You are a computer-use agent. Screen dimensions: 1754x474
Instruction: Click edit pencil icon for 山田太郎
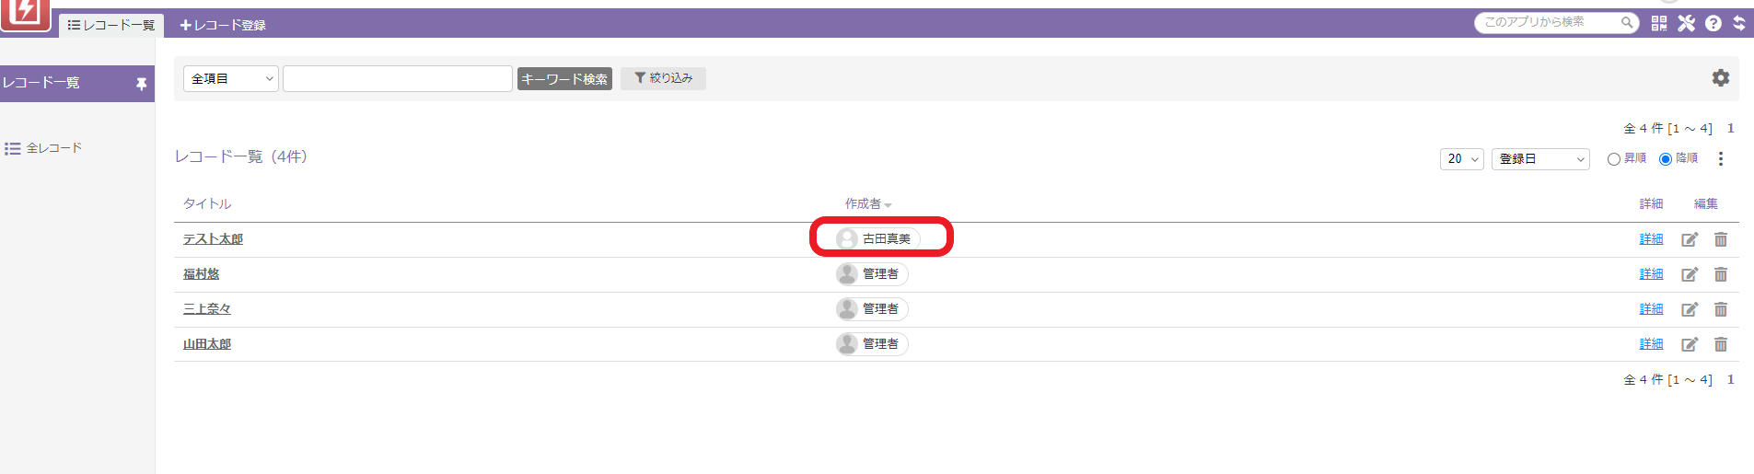click(x=1689, y=344)
